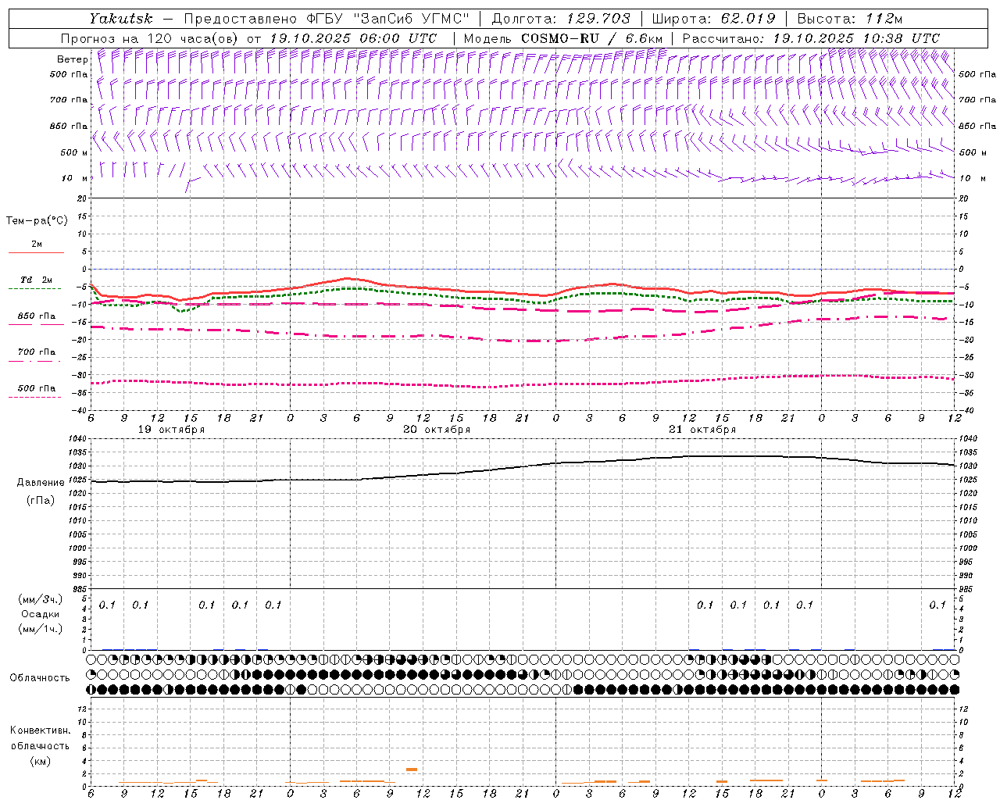
Task: Click the provider text 'ЗапСиб УГМС'
Action: coord(412,19)
